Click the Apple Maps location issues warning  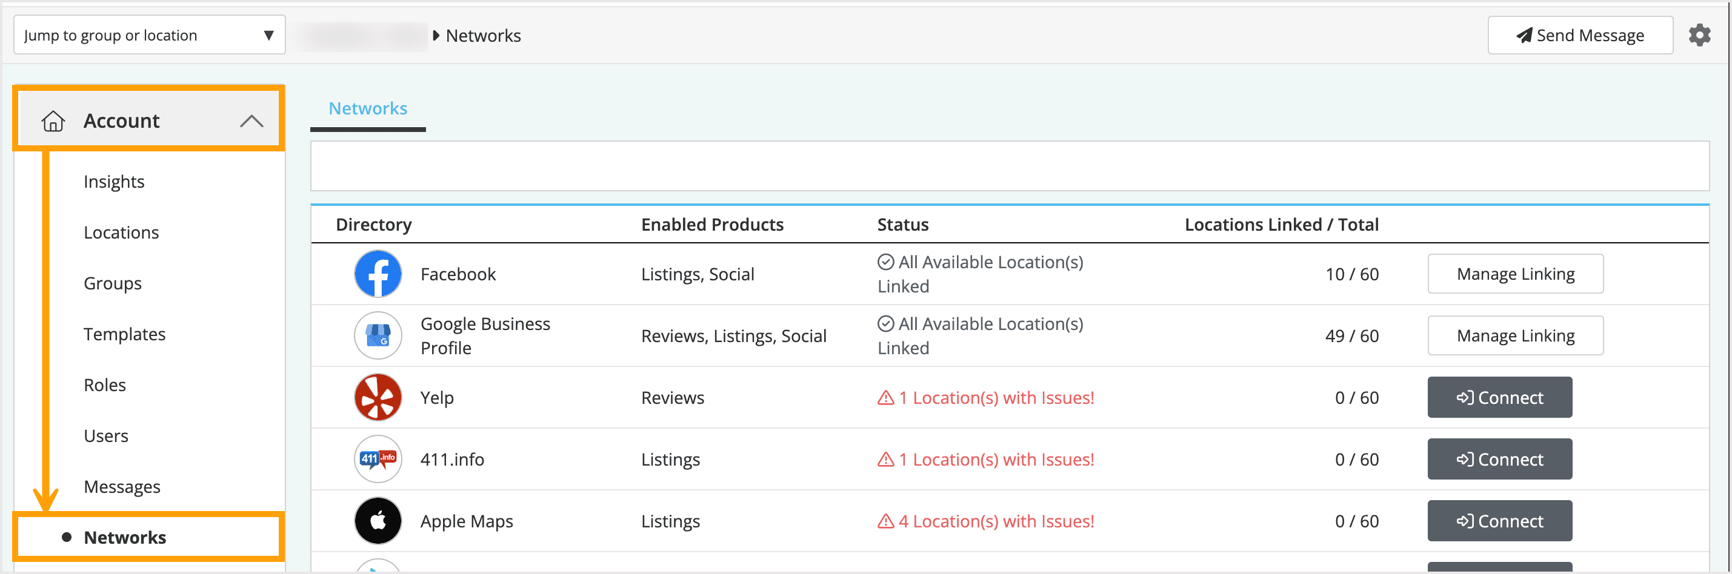tap(987, 521)
